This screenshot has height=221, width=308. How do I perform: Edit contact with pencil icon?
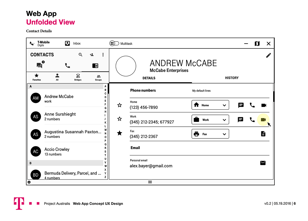pyautogui.click(x=269, y=55)
